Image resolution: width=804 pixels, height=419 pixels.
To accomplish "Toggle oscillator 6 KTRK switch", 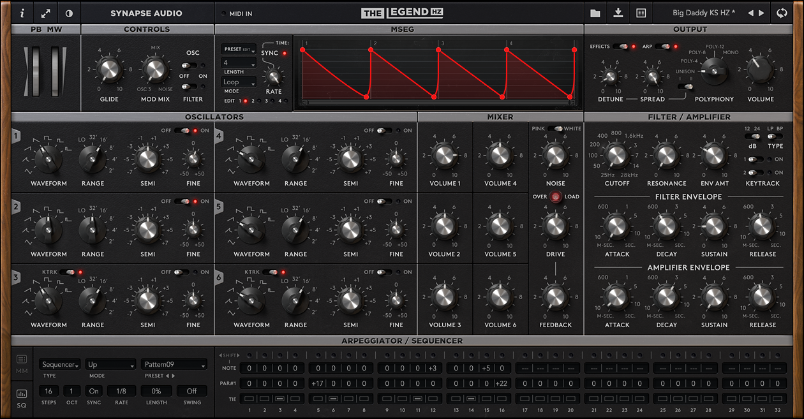I will (x=270, y=272).
